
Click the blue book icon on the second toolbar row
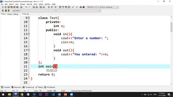[x=9, y=11]
